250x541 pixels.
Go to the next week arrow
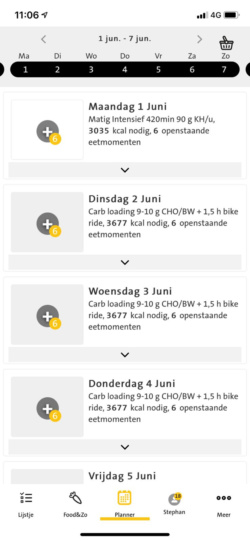point(199,39)
